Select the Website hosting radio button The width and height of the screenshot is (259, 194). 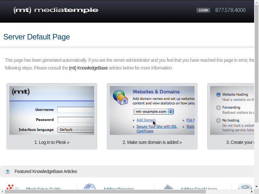pyautogui.click(x=219, y=95)
